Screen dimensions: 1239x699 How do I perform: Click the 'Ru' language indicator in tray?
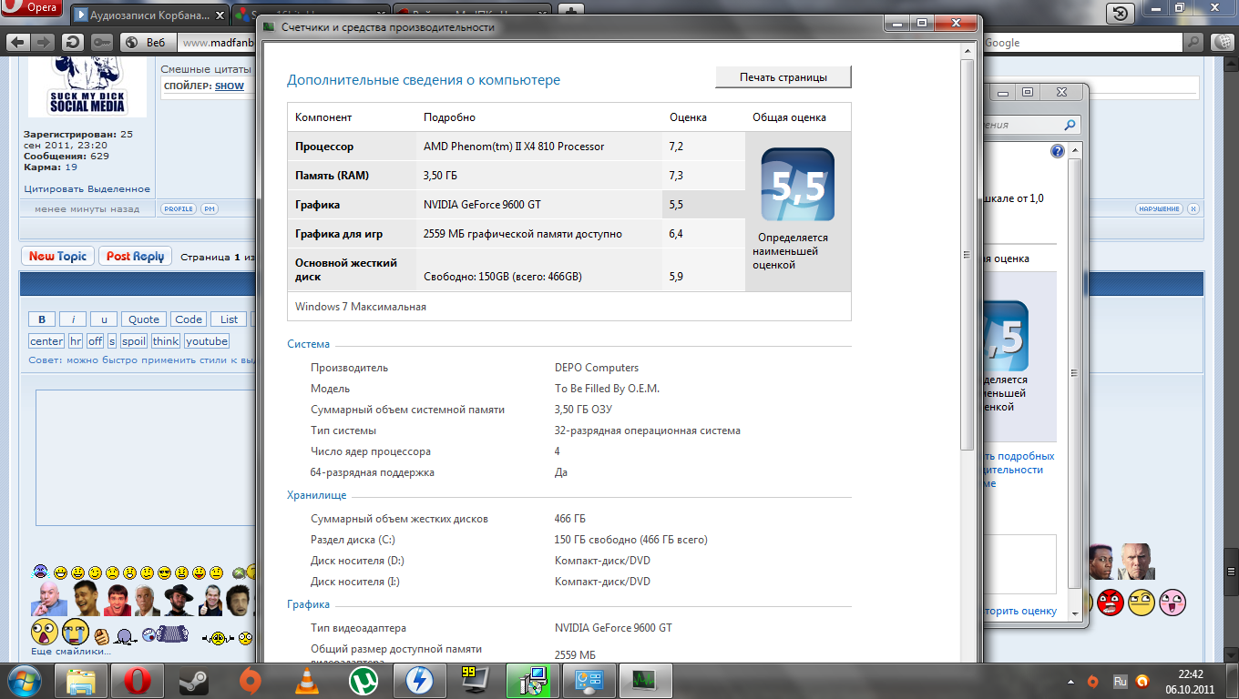pos(1120,681)
